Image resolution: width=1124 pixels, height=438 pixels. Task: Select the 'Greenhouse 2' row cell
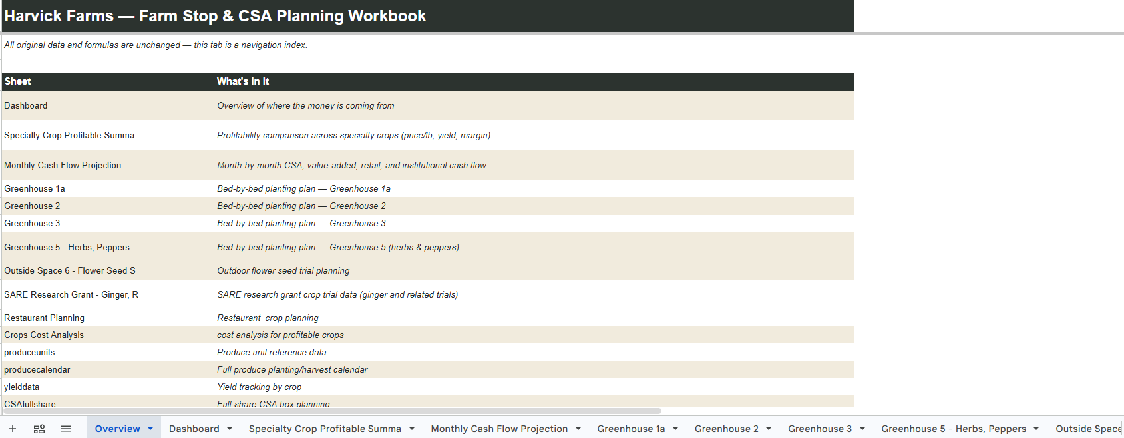[x=108, y=206]
